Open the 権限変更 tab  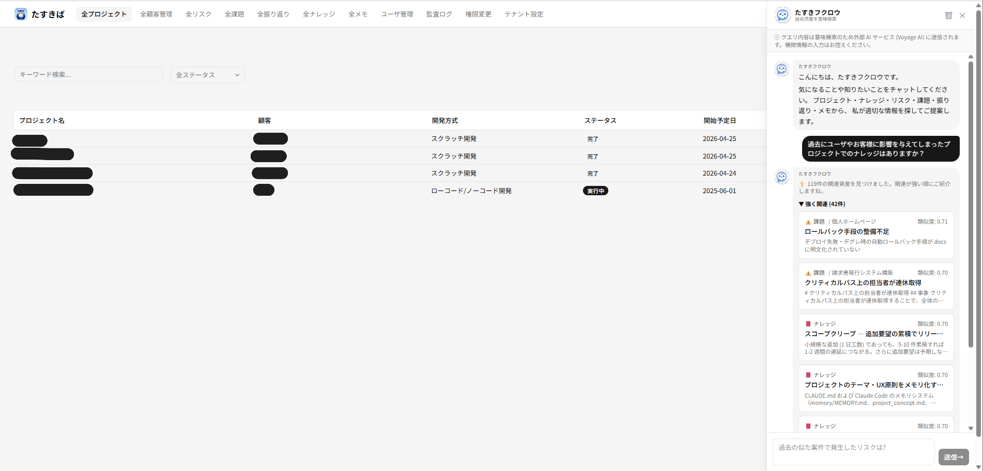coord(478,14)
